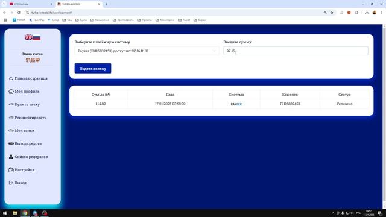Screen dimensions: 386x217
Task: Click the Статус column header
Action: pos(344,95)
